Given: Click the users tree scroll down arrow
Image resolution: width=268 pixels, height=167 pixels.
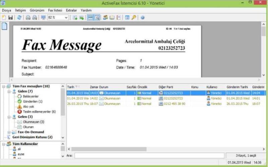Looking at the screenshot, I should pos(63,156).
